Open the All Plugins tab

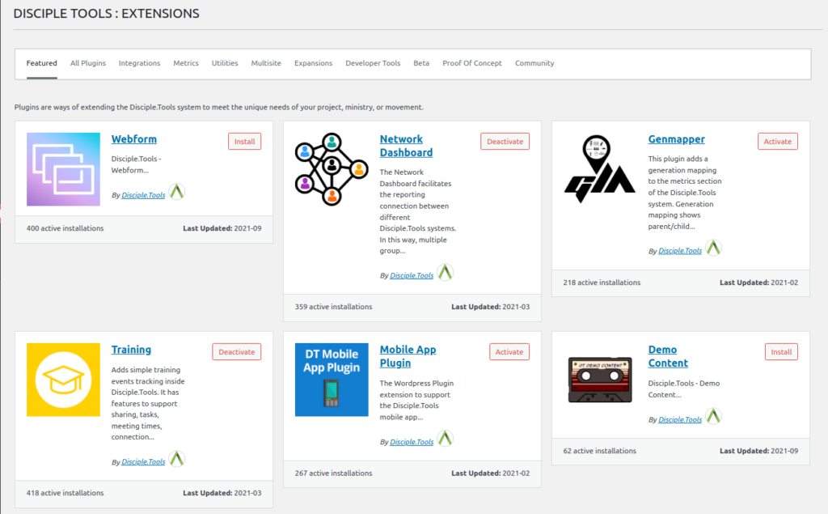point(87,63)
